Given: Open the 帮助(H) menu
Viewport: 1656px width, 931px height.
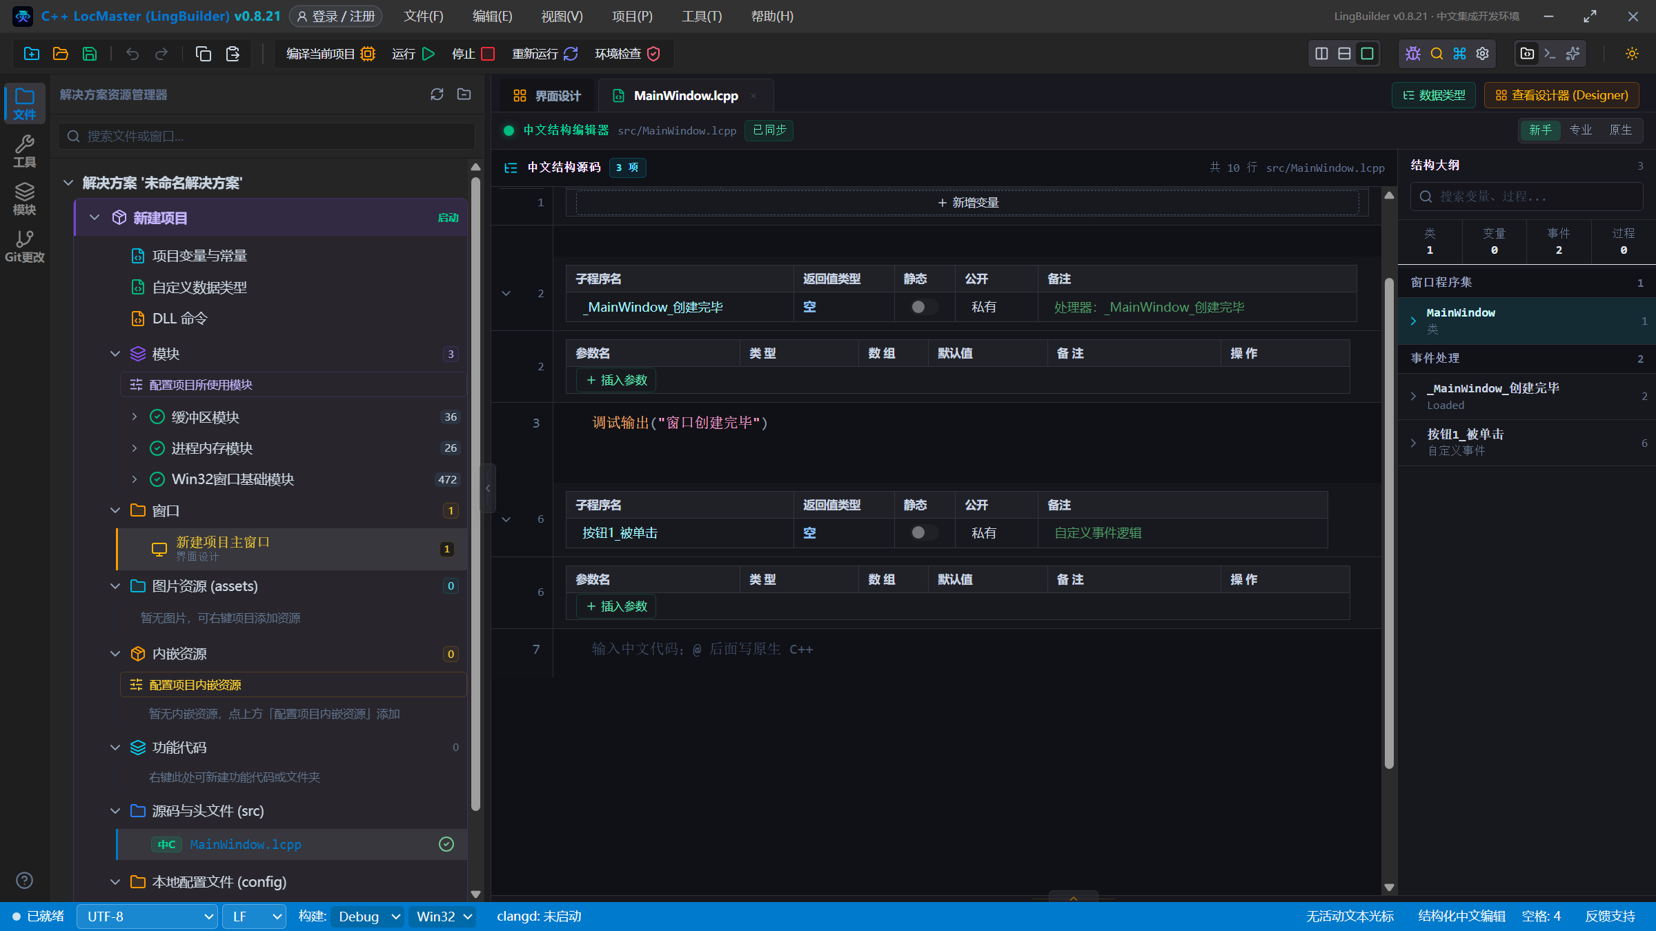Looking at the screenshot, I should (772, 16).
